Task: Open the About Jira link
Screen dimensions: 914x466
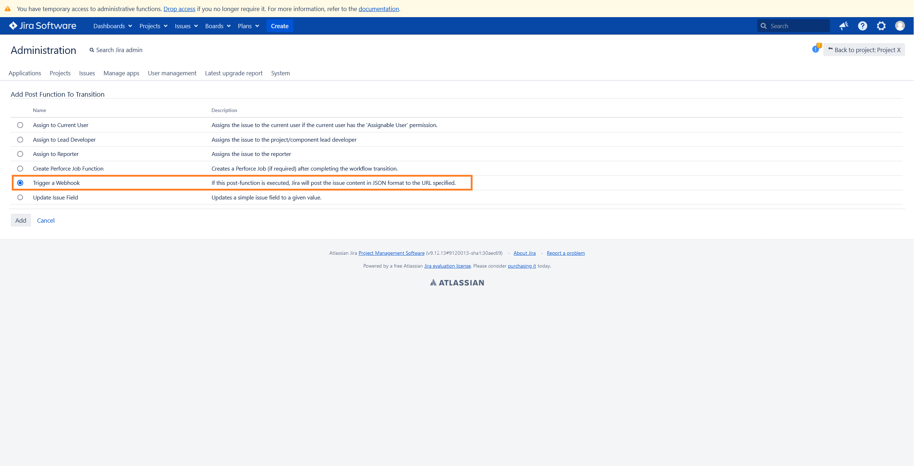Action: pos(525,253)
